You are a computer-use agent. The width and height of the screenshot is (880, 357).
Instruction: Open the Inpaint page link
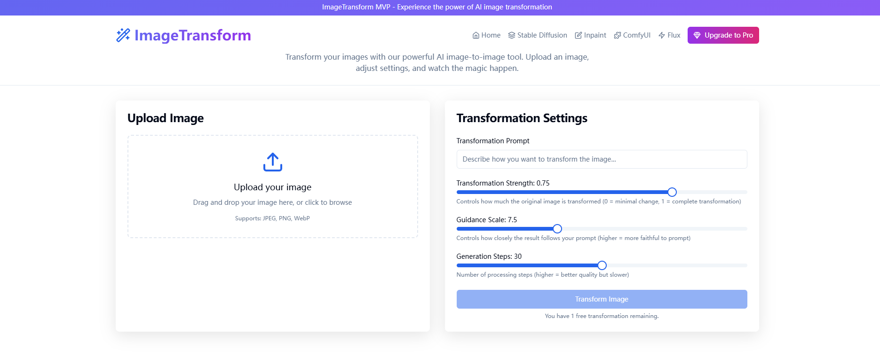pyautogui.click(x=590, y=35)
